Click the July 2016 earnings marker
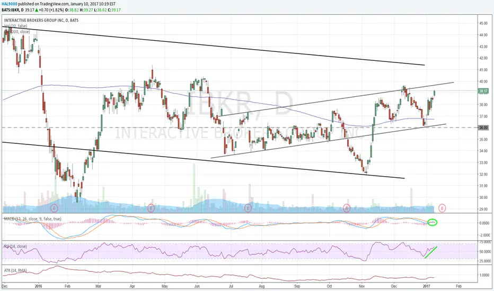Viewport: 494px width, 291px height. (248, 208)
